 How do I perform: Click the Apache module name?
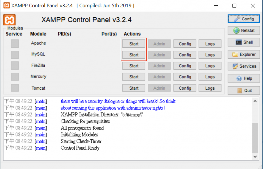click(x=39, y=43)
